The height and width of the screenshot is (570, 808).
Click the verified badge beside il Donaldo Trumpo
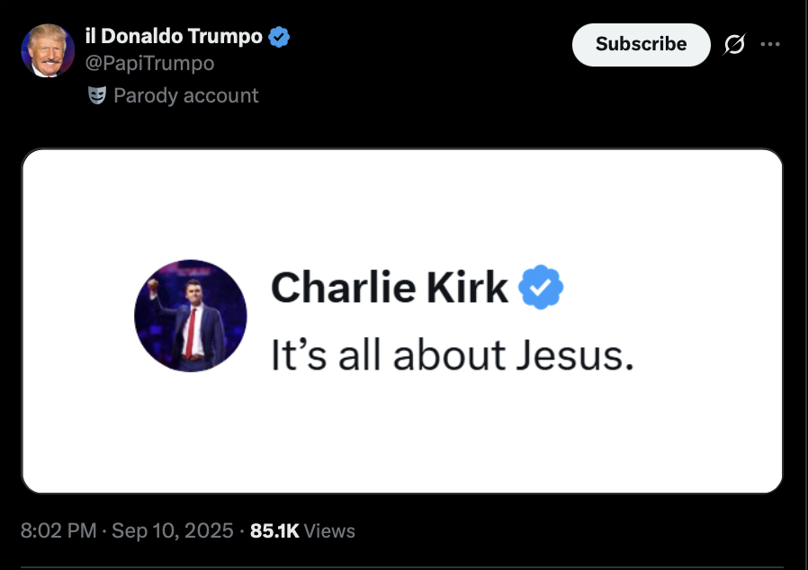point(280,37)
